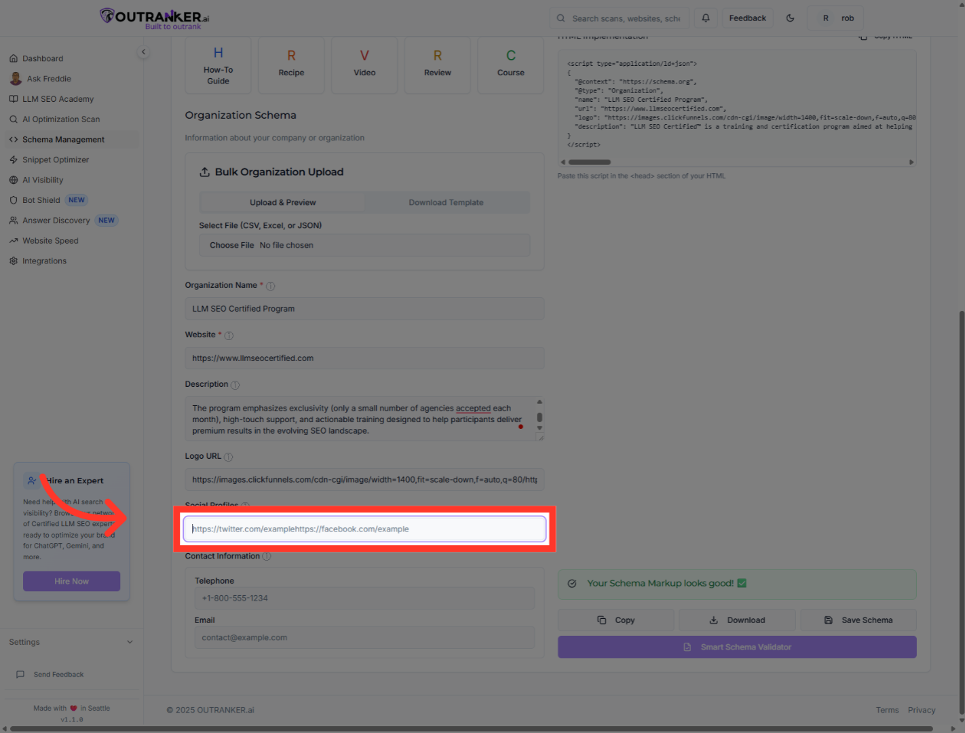Screen dimensions: 965x733
Task: Select the Video schema type card
Action: [x=364, y=65]
